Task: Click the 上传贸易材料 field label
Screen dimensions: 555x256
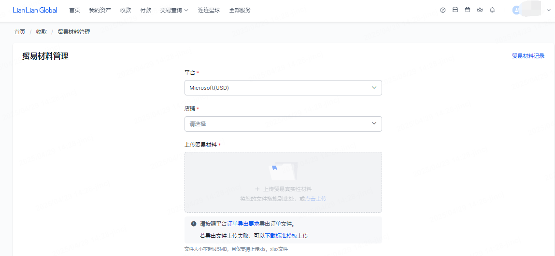Action: [x=201, y=145]
